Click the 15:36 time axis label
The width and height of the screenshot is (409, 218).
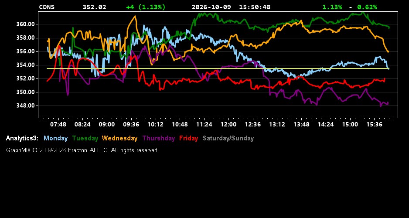click(374, 124)
